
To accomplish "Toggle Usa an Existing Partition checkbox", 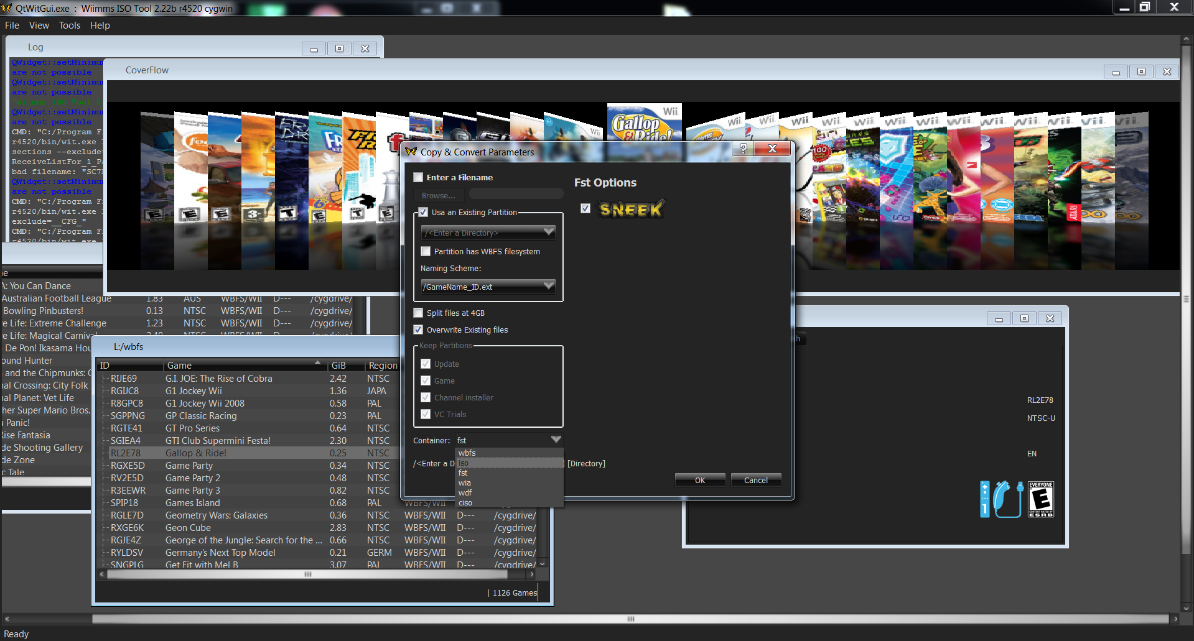I will (x=423, y=212).
